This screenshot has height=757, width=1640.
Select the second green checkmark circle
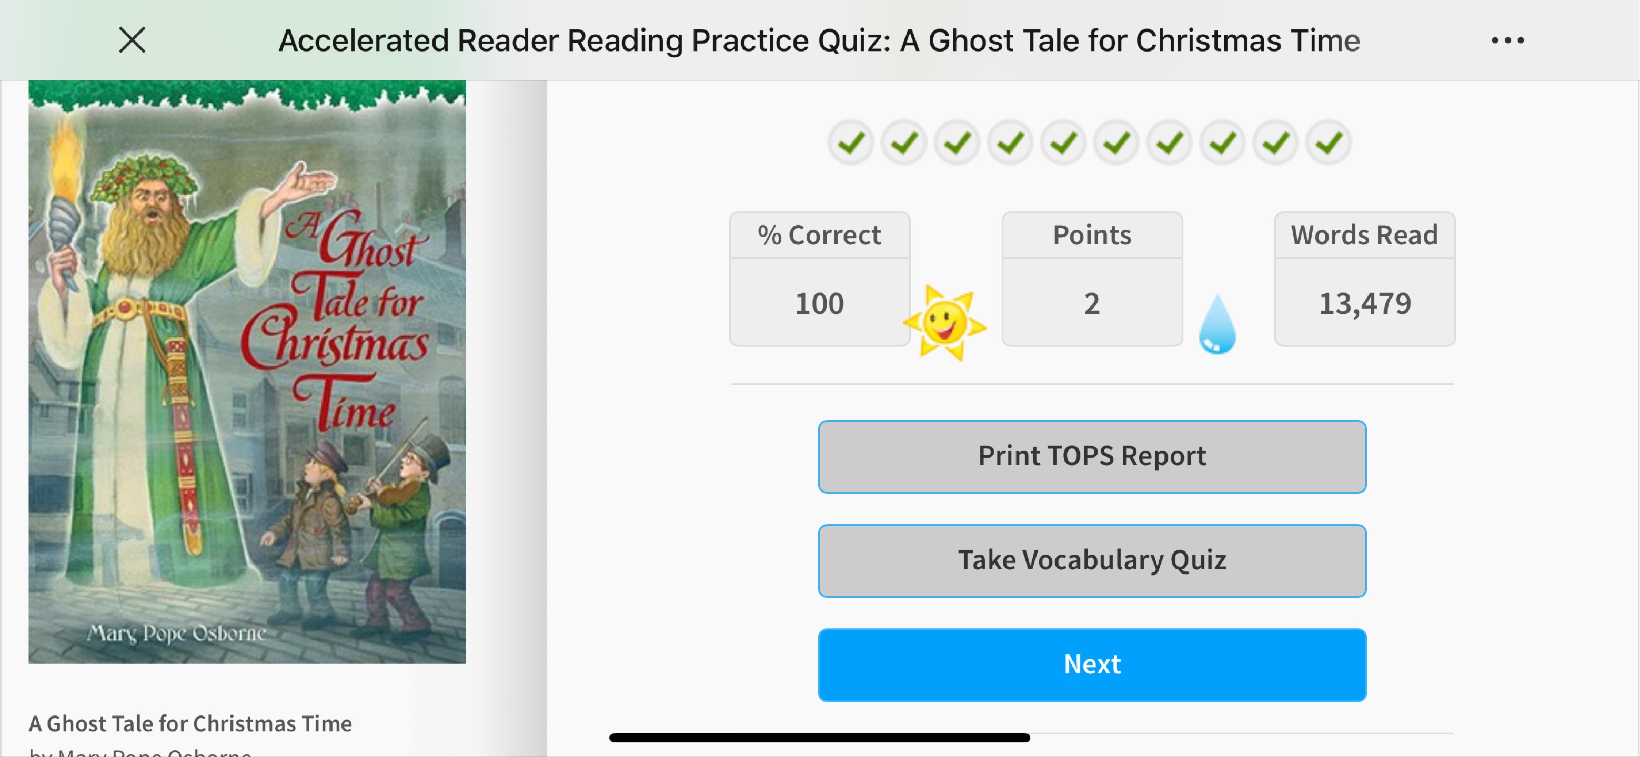coord(904,142)
